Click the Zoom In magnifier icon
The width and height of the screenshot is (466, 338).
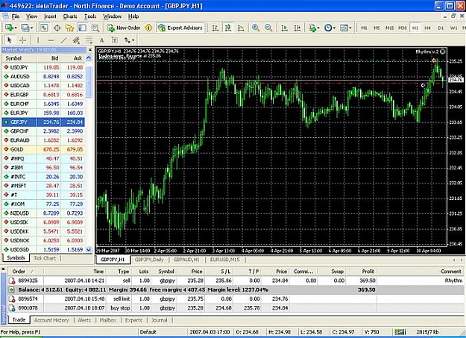click(256, 28)
